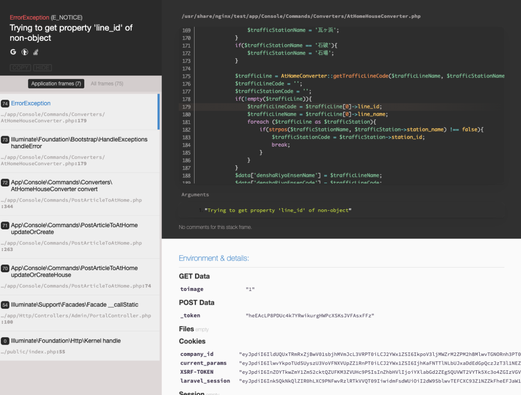Switch to All frames (75) tab
The width and height of the screenshot is (521, 395).
(107, 84)
